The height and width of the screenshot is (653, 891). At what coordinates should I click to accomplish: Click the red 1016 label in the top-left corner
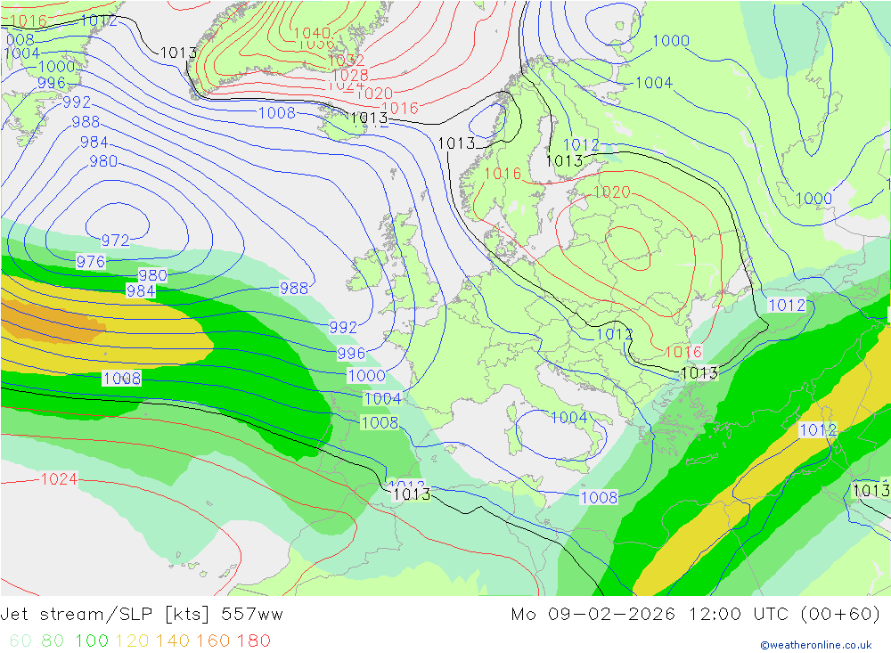[x=28, y=21]
